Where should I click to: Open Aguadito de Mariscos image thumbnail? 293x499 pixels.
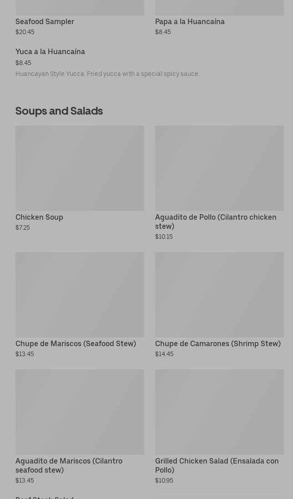tap(80, 412)
